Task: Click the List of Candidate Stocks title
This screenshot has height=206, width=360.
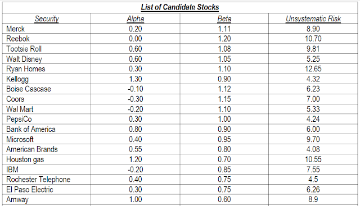Action: point(180,7)
